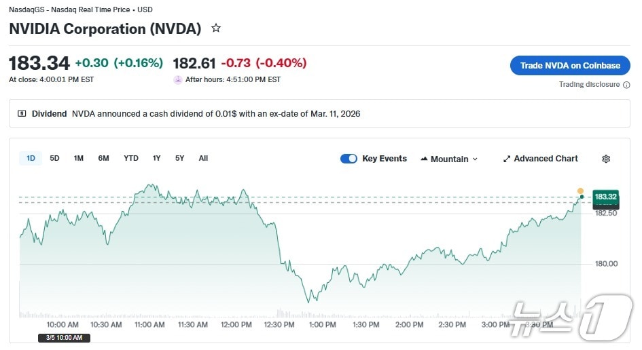Screen dimensions: 642x350
Task: Open chart settings gear icon
Action: [x=606, y=159]
